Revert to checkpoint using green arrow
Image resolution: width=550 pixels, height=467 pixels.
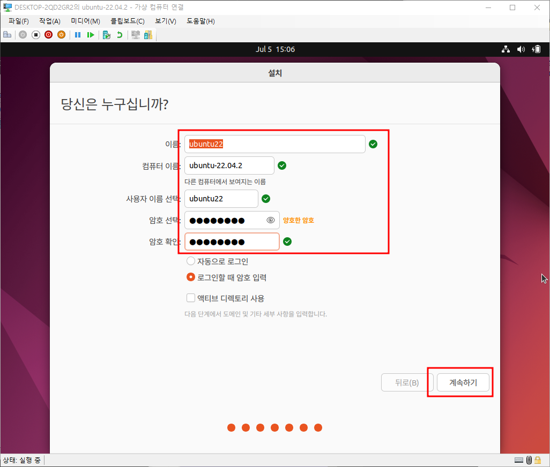pyautogui.click(x=120, y=35)
